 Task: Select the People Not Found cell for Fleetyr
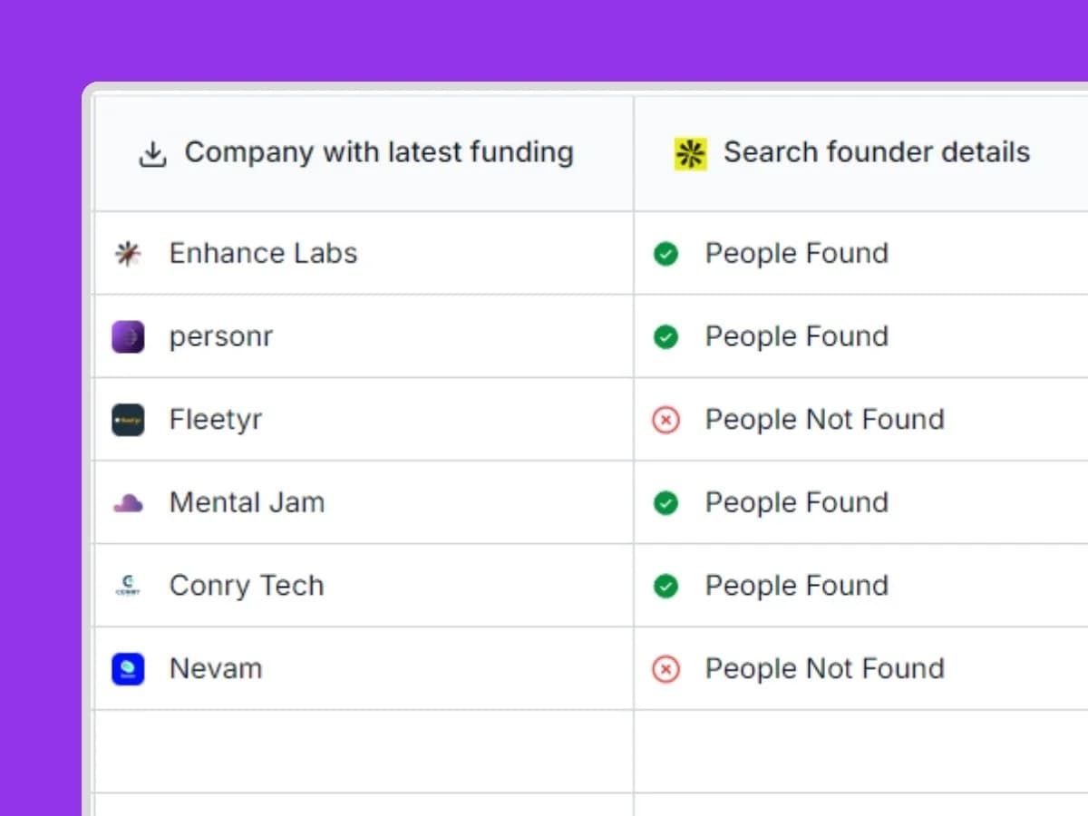(823, 419)
